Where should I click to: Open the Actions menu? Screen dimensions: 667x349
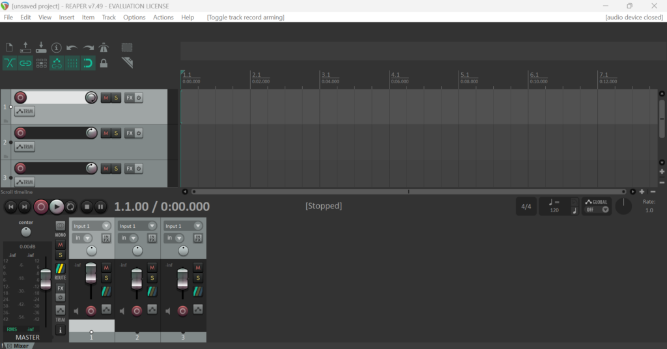click(163, 17)
